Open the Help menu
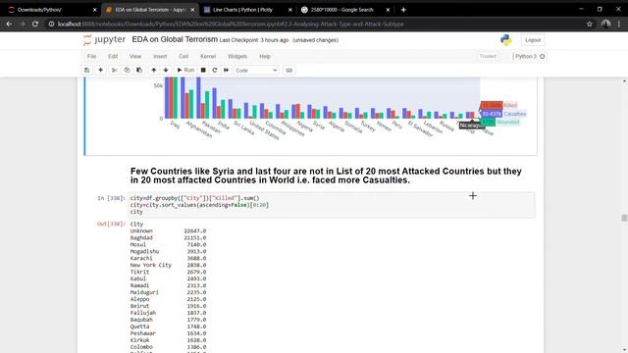The height and width of the screenshot is (353, 628). coord(265,57)
